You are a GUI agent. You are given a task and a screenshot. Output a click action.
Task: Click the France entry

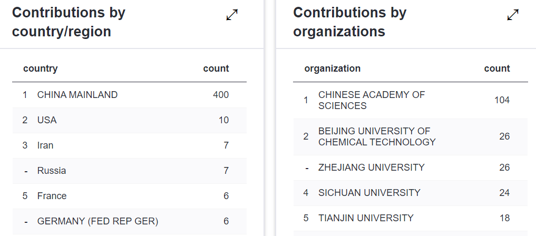coord(52,196)
